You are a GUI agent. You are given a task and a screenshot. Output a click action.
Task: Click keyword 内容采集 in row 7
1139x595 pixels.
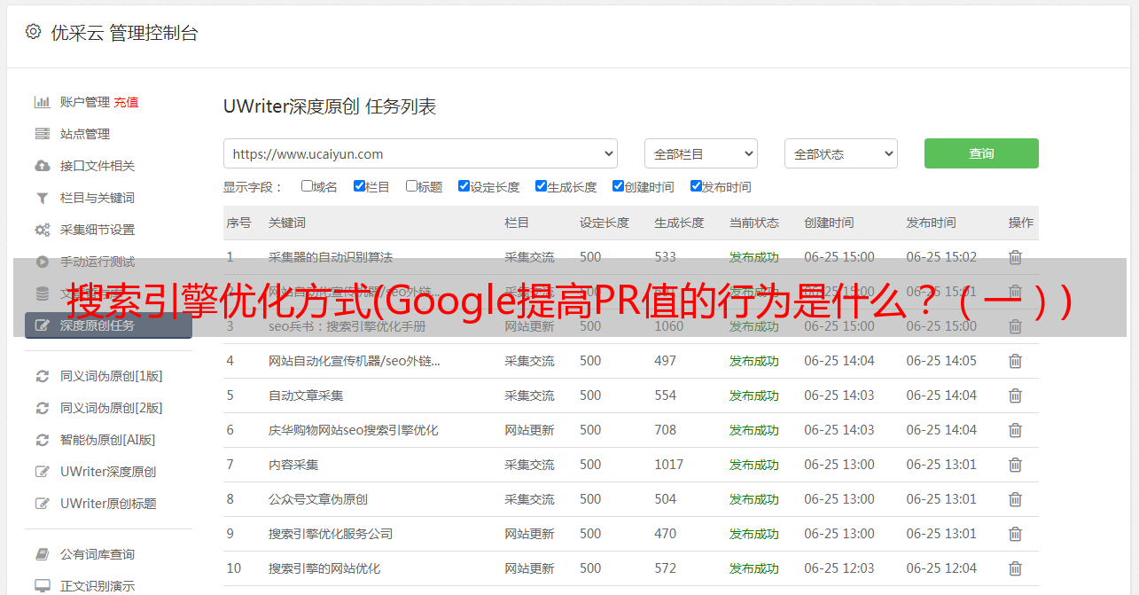coord(293,465)
